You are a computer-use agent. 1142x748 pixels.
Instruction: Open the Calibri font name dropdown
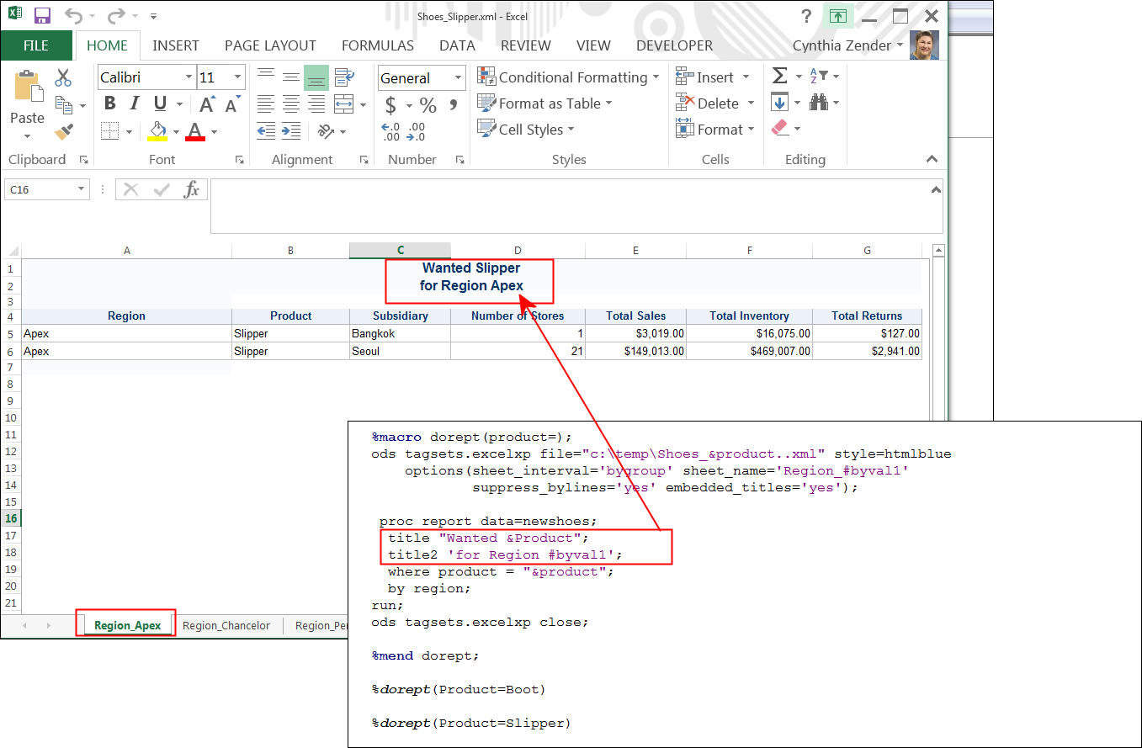pos(189,77)
